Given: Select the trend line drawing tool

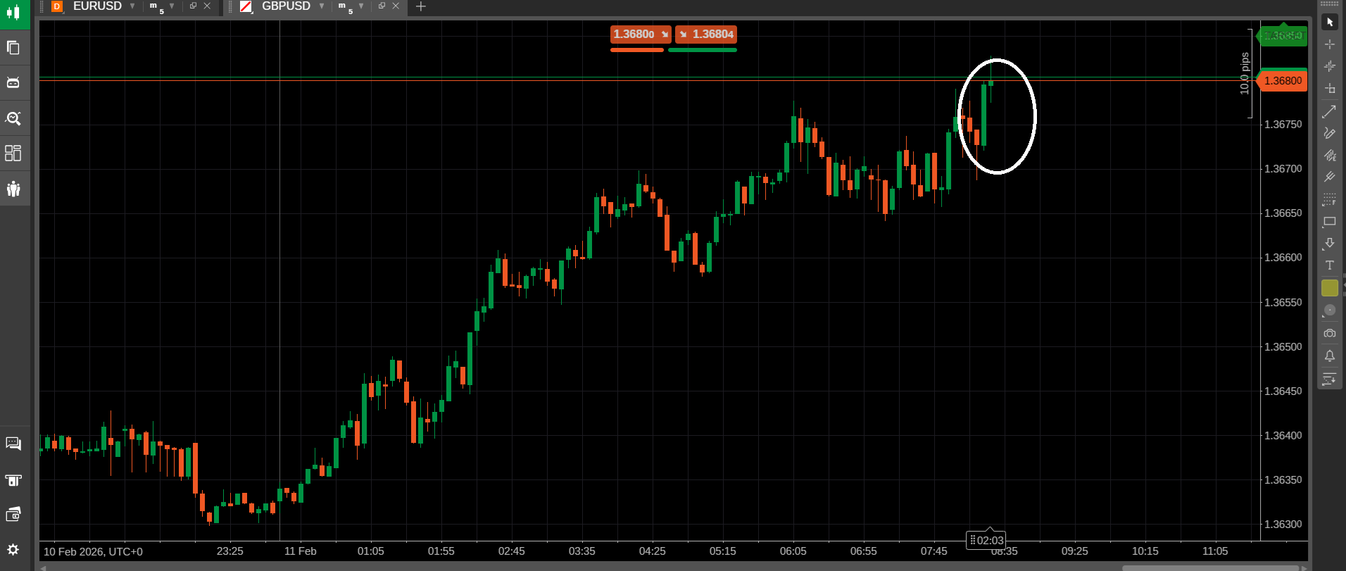Looking at the screenshot, I should pyautogui.click(x=1329, y=111).
